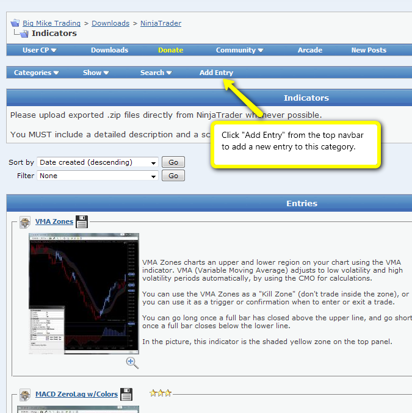Open the Filter dropdown set to None
Viewport: 412px width, 413px height.
point(98,176)
